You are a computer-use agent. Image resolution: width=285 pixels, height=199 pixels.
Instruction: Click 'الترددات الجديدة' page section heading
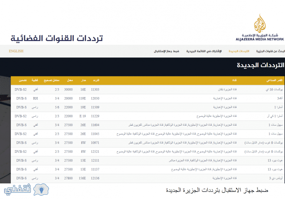click(x=260, y=65)
